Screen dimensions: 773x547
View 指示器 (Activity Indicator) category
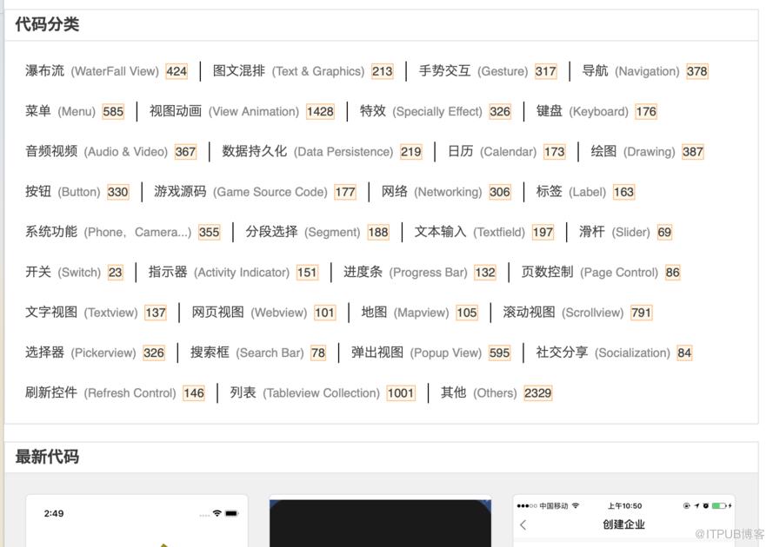pos(219,273)
